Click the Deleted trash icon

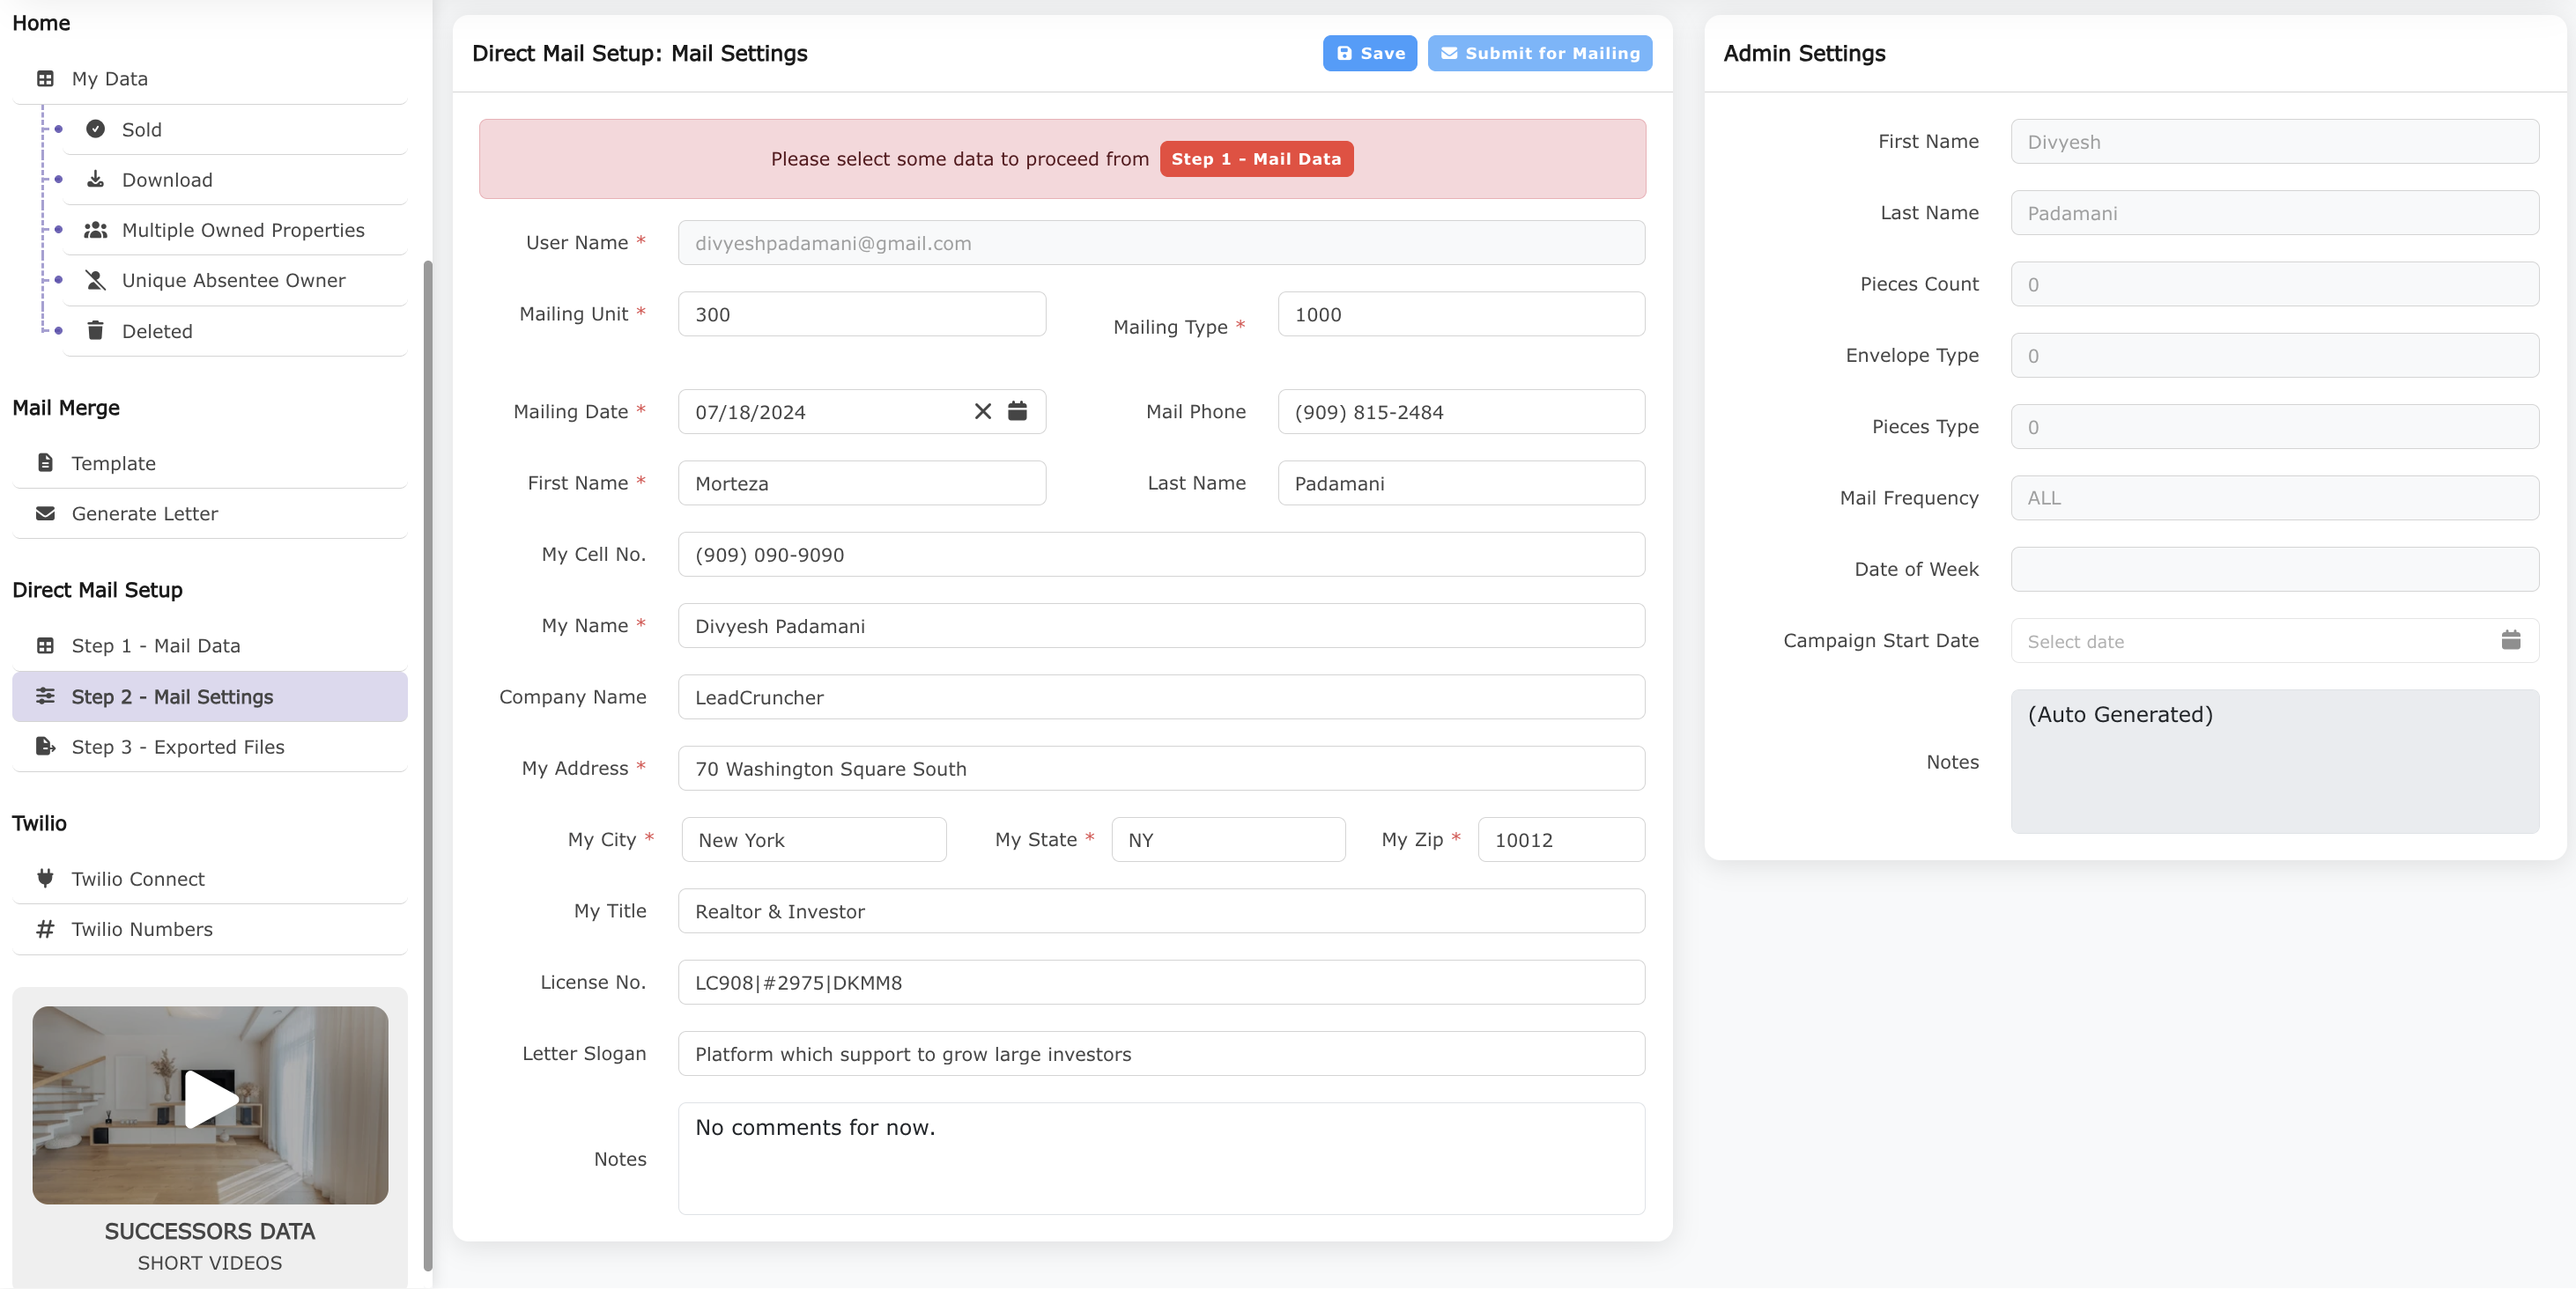(96, 331)
